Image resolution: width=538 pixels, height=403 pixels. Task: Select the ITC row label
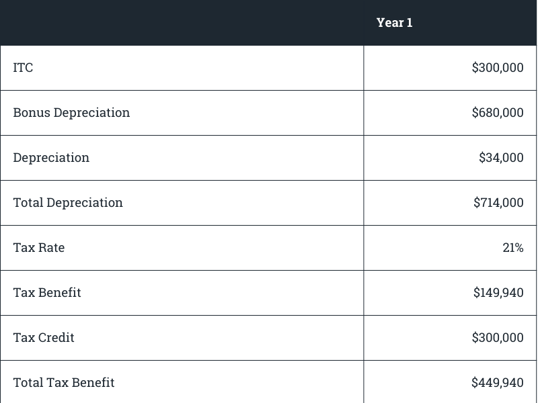[x=23, y=67]
